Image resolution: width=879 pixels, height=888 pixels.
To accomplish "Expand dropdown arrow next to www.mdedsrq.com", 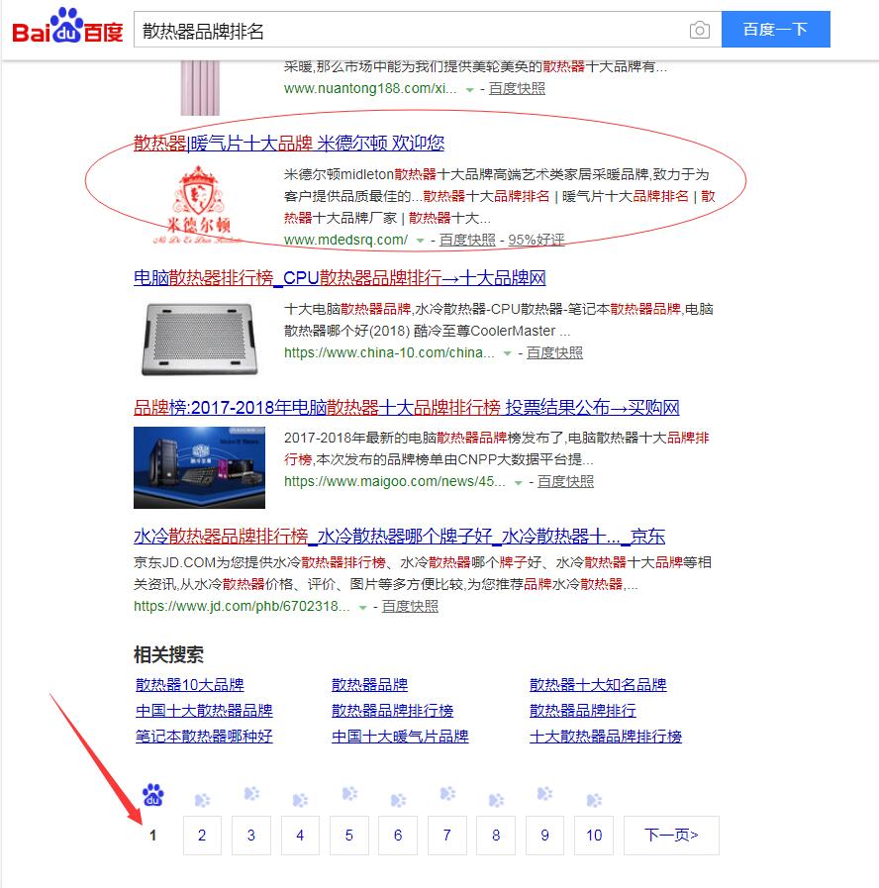I will pyautogui.click(x=421, y=241).
